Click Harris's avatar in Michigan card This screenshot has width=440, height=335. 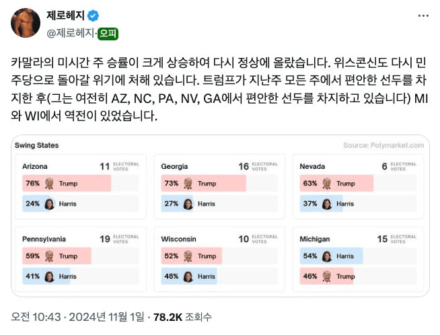pyautogui.click(x=326, y=256)
